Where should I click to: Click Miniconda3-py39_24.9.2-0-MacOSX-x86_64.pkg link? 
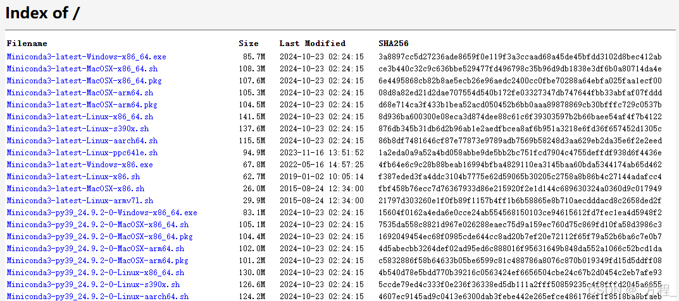[x=99, y=237]
